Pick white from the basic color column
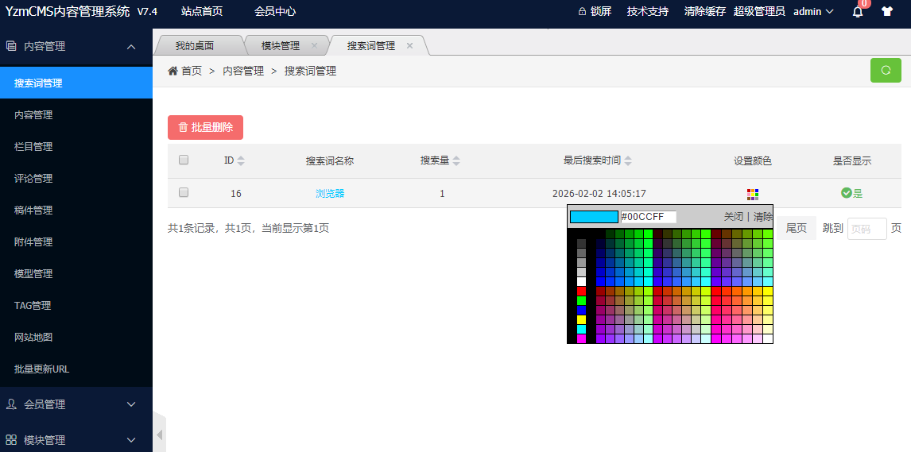Screen dimensions: 911x452 [x=582, y=281]
